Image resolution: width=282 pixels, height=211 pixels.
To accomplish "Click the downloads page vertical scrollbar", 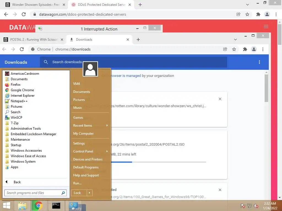I will 266,88.
